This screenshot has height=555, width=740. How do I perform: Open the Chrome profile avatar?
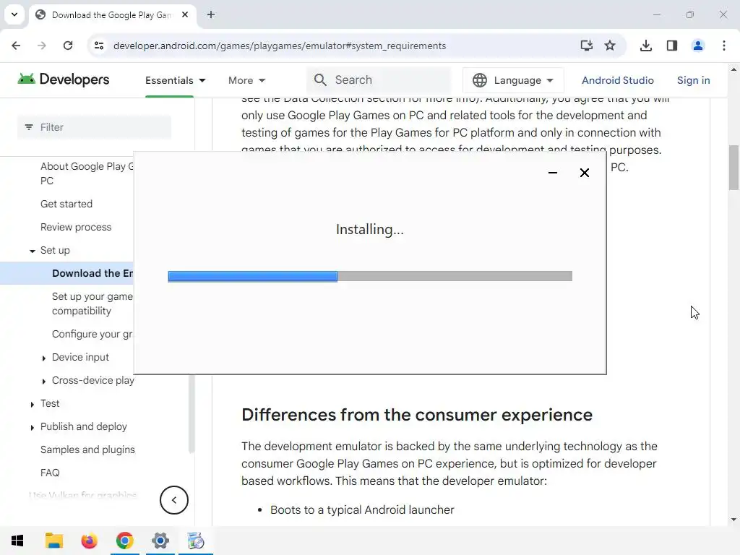697,46
